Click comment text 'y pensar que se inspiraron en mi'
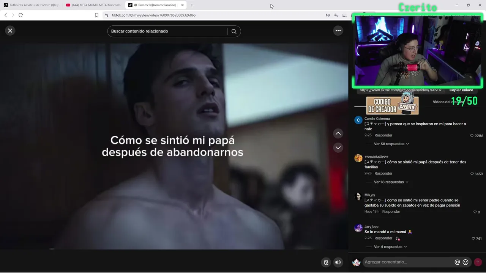Screen dimensions: 486x273 click(x=415, y=124)
